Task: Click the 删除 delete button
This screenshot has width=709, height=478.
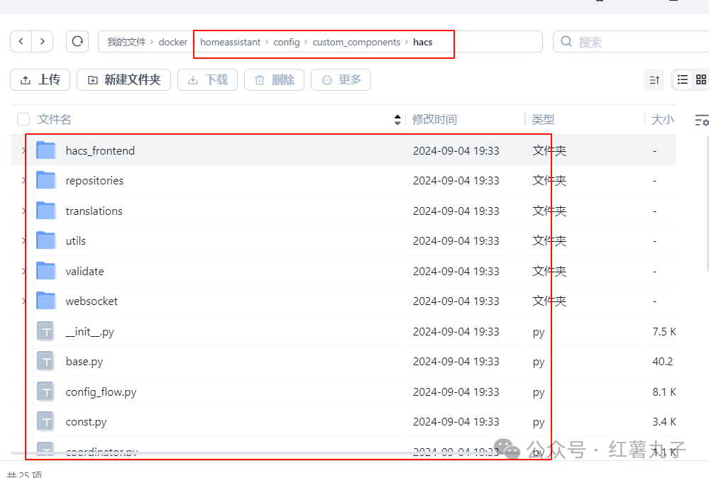Action: pos(274,80)
